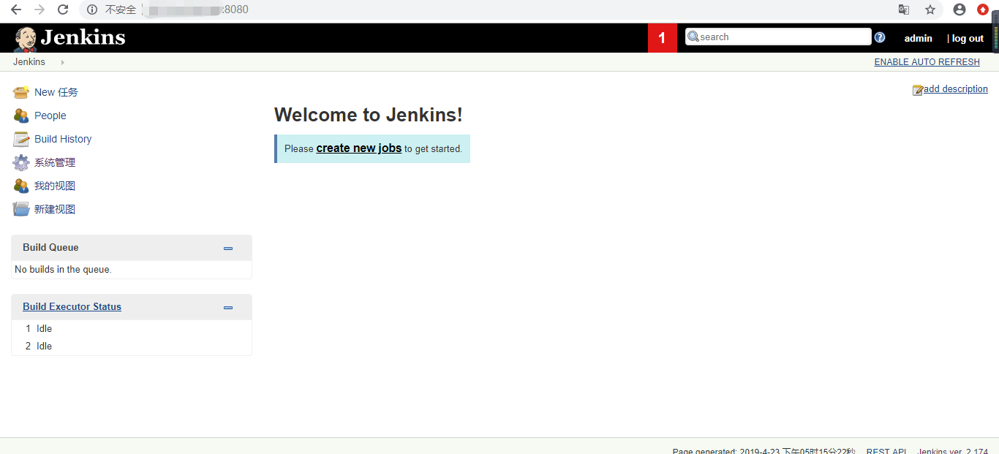Bookmark this page with star icon
Image resolution: width=999 pixels, height=454 pixels.
click(x=930, y=10)
